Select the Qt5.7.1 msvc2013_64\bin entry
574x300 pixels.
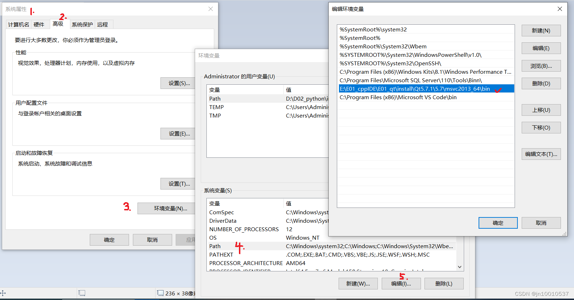point(426,89)
